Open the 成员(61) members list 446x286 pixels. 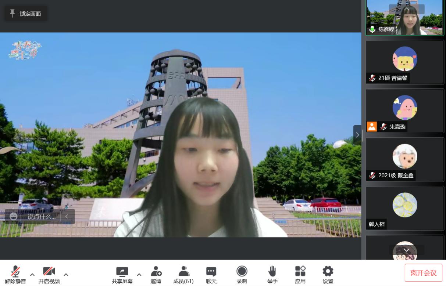pyautogui.click(x=183, y=272)
